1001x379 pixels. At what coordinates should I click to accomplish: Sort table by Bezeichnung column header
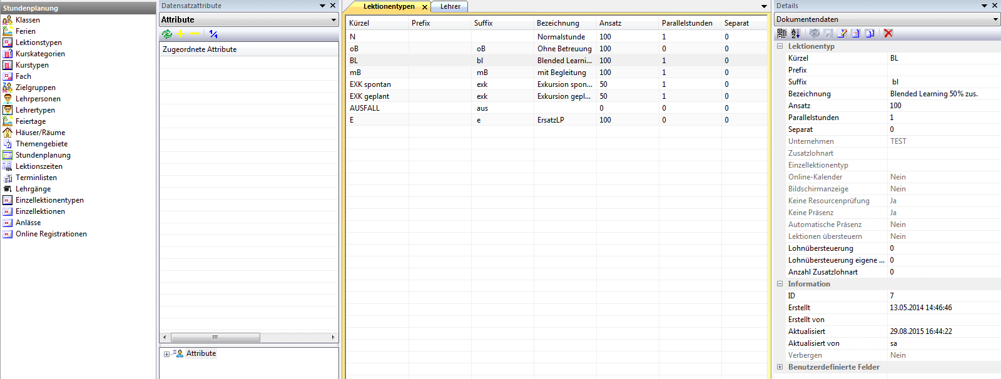(x=557, y=23)
